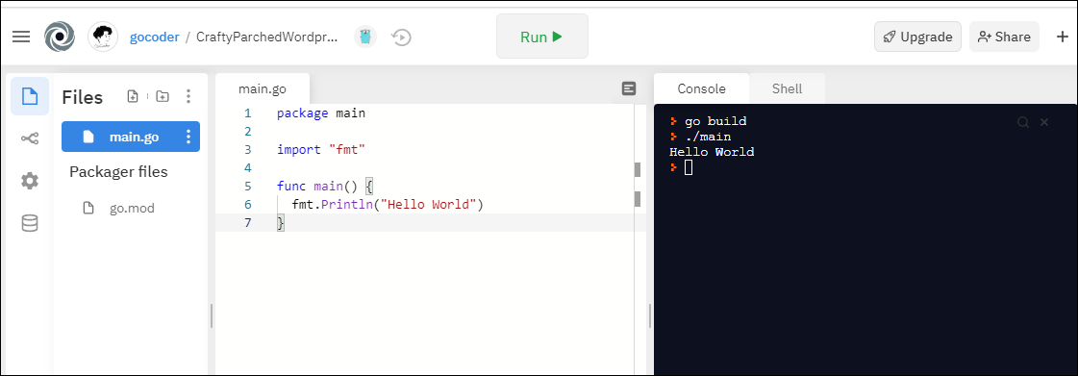1078x376 pixels.
Task: Click the import "fmt" code line
Action: coord(321,150)
